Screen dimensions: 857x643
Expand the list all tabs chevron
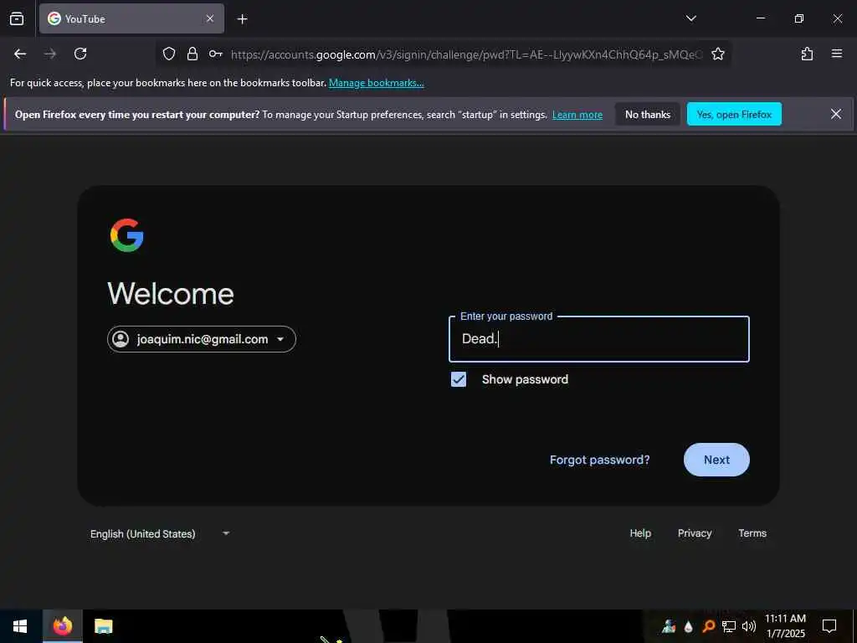coord(690,18)
